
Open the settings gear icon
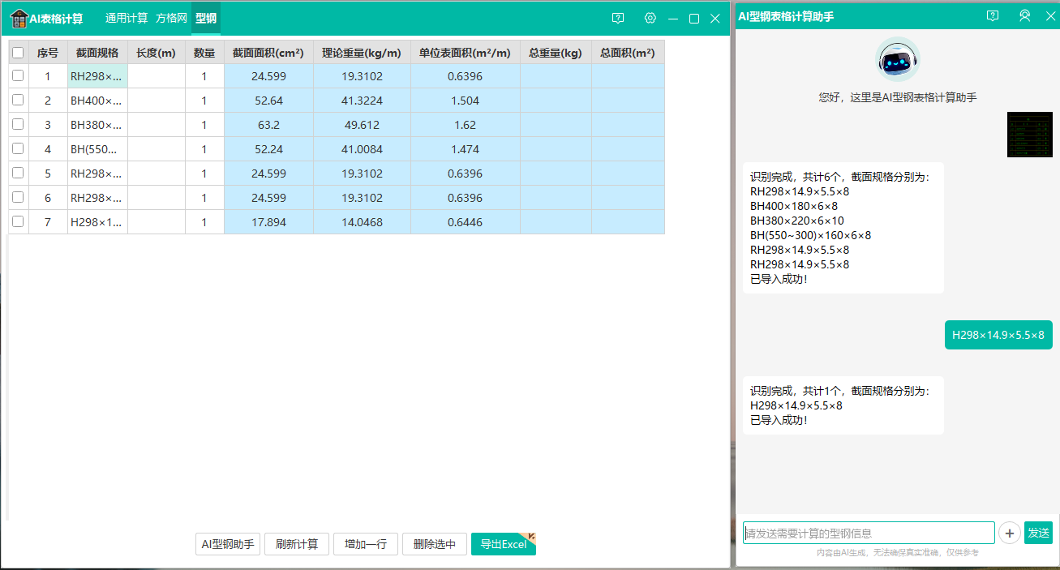coord(650,19)
